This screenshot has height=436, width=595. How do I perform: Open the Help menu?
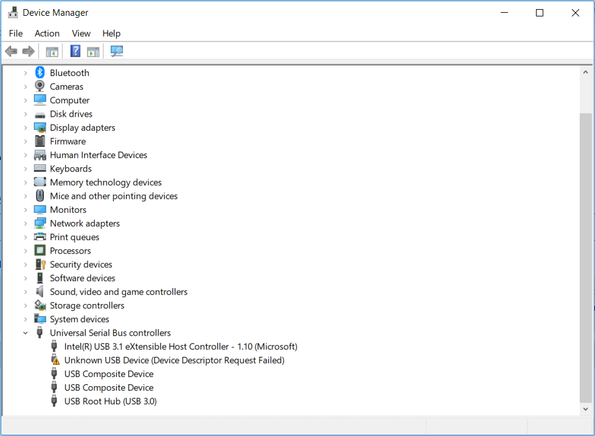tap(111, 33)
